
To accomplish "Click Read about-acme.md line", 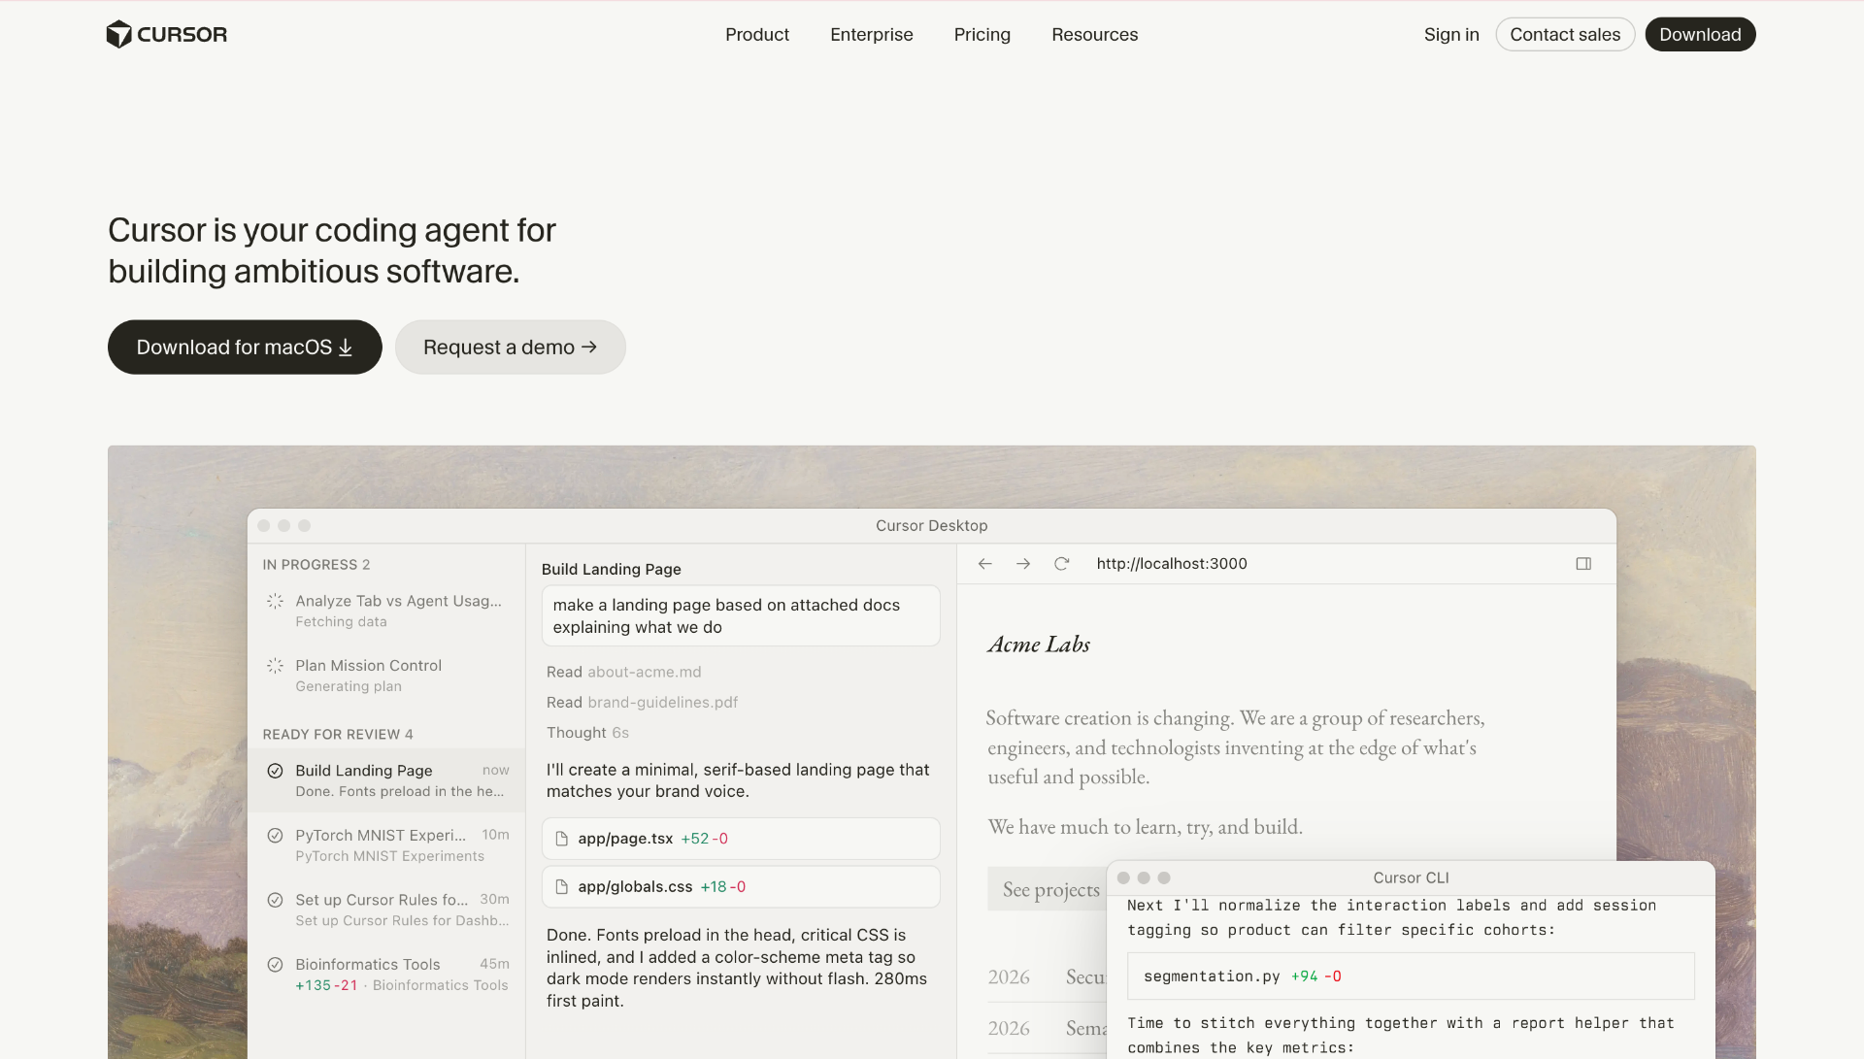I will click(x=623, y=672).
